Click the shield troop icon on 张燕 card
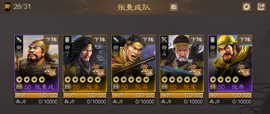The image size is (270, 114). point(212,40)
